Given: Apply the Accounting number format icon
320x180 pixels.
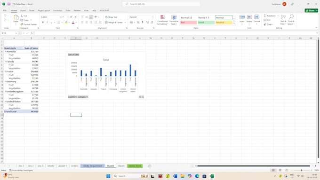Looking at the screenshot, I should 131,22.
